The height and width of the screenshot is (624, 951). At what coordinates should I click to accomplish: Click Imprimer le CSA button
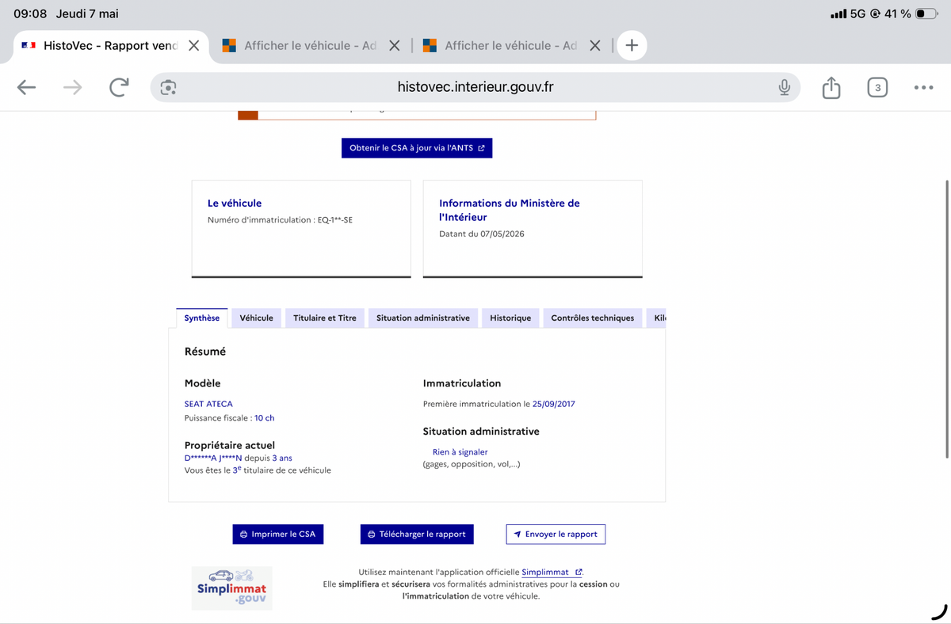[x=278, y=535]
